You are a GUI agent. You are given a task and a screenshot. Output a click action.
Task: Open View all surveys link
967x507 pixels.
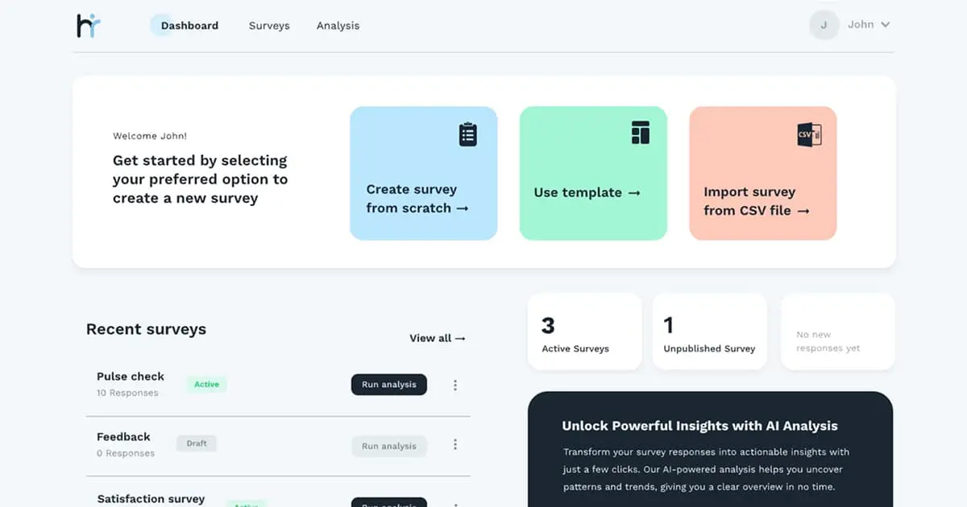438,338
